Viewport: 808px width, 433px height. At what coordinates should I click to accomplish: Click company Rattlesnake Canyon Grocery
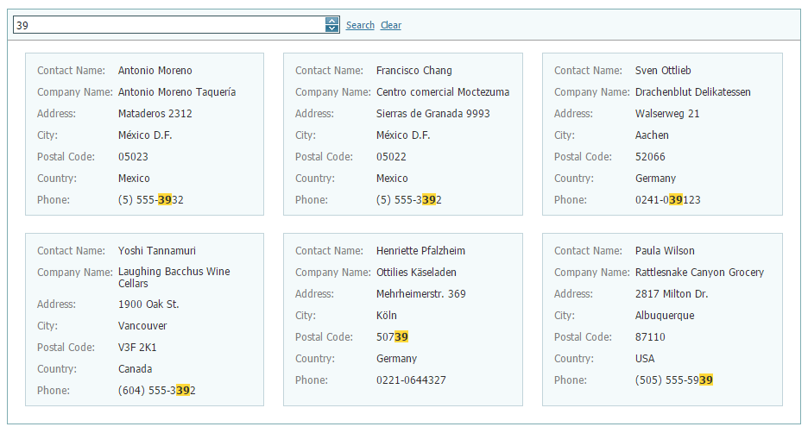pos(699,273)
